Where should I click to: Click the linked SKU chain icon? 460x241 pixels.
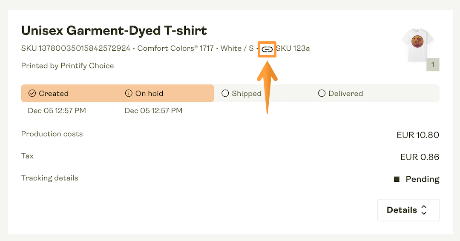[x=267, y=49]
